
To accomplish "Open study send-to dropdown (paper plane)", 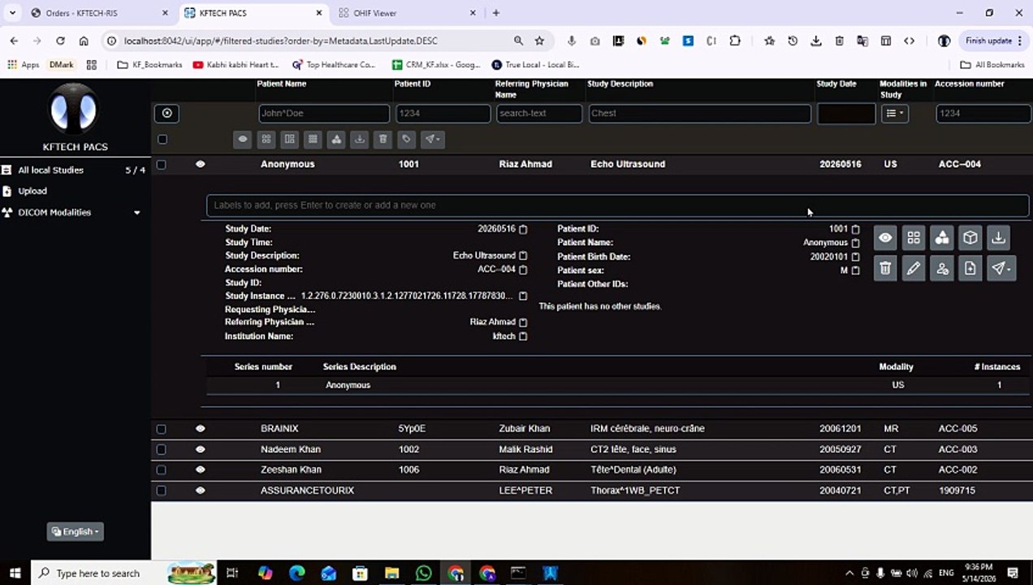I will click(x=1001, y=268).
